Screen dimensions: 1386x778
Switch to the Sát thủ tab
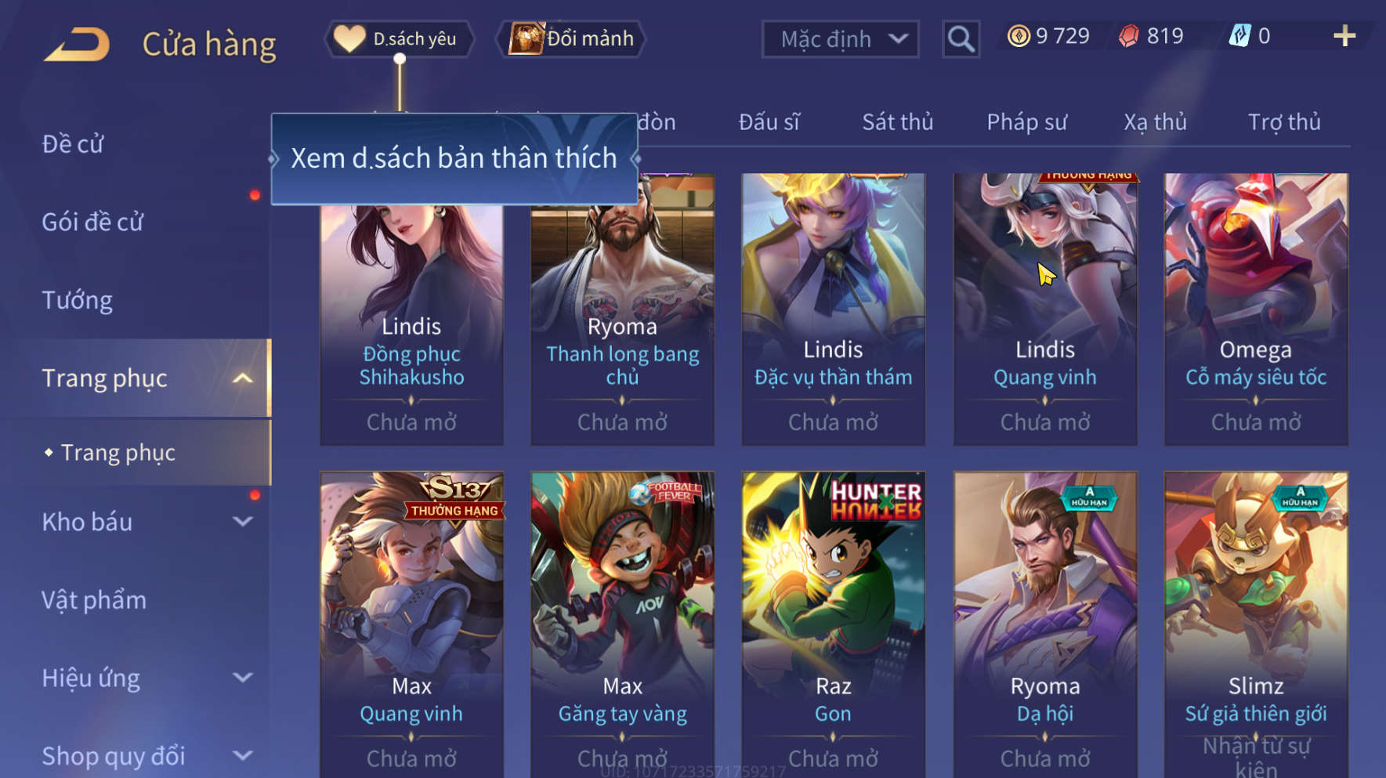(x=898, y=122)
